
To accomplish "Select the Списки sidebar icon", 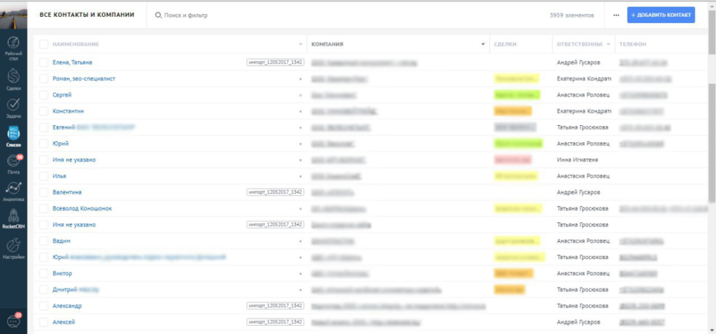I will [13, 133].
